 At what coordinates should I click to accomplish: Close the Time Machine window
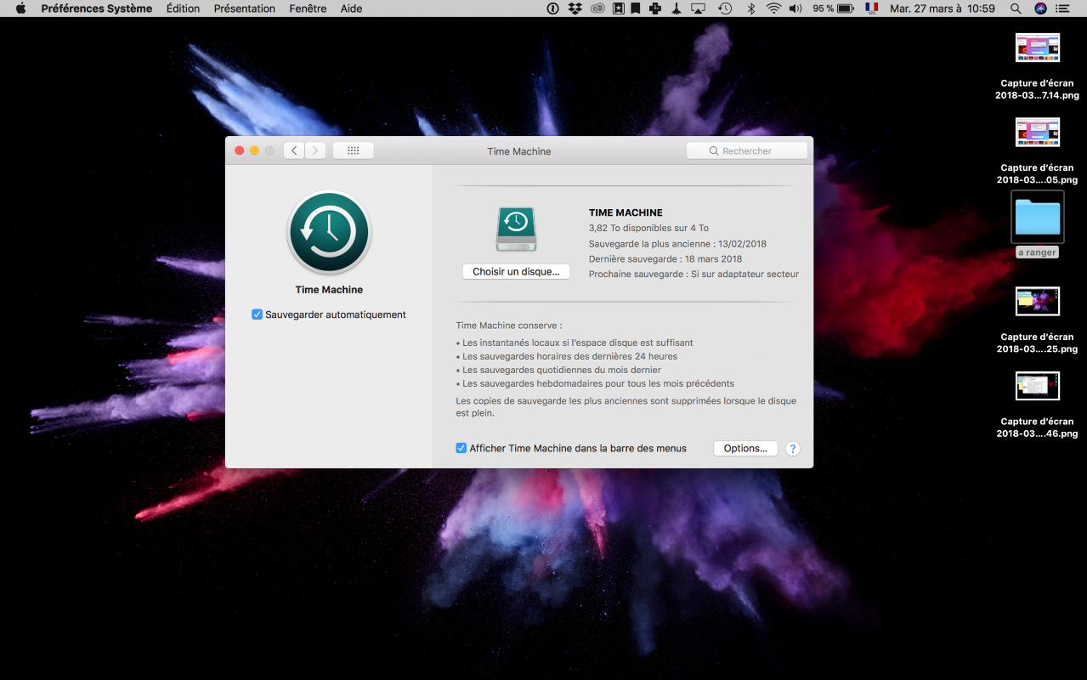(240, 150)
